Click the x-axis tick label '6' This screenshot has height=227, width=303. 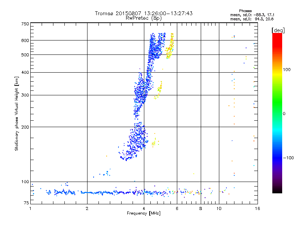point(177,208)
